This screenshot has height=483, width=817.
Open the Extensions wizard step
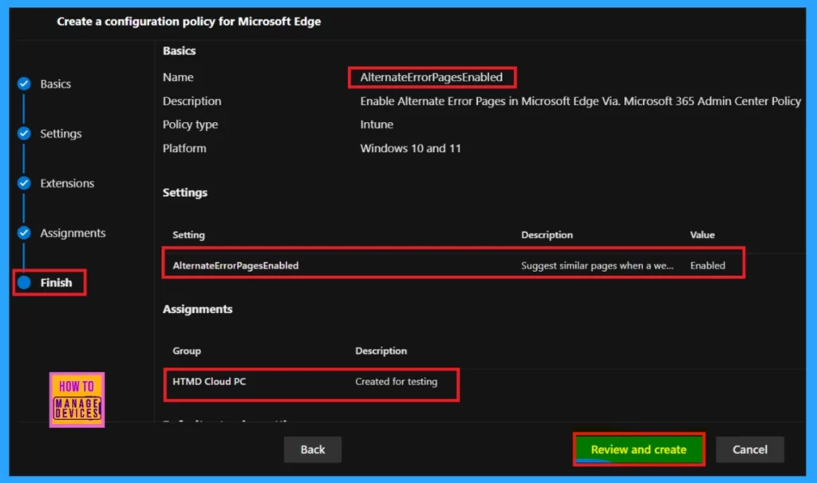67,183
